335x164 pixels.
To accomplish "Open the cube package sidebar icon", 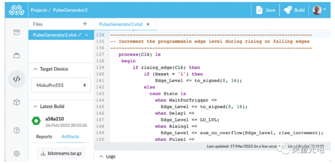I will pos(17,102).
